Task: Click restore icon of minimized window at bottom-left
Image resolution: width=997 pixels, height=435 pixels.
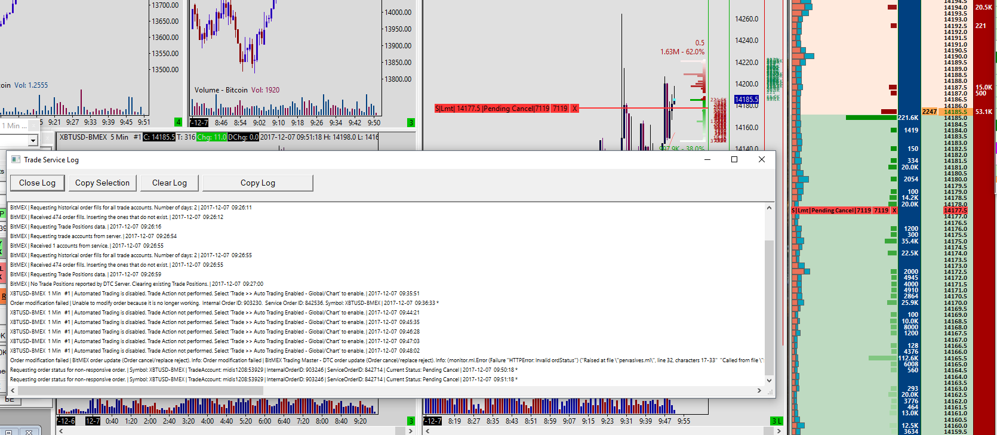Action: (x=9, y=432)
